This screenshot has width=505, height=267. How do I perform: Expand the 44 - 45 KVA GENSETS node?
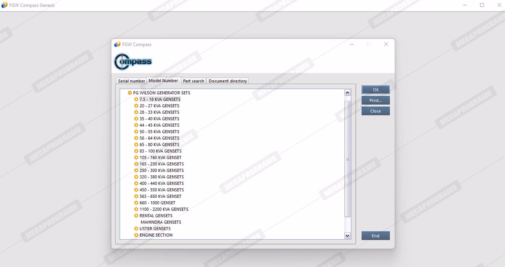click(x=136, y=125)
